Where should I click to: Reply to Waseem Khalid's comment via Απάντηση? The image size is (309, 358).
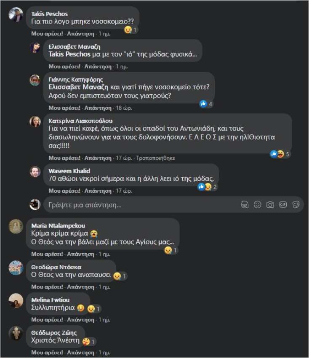98,191
